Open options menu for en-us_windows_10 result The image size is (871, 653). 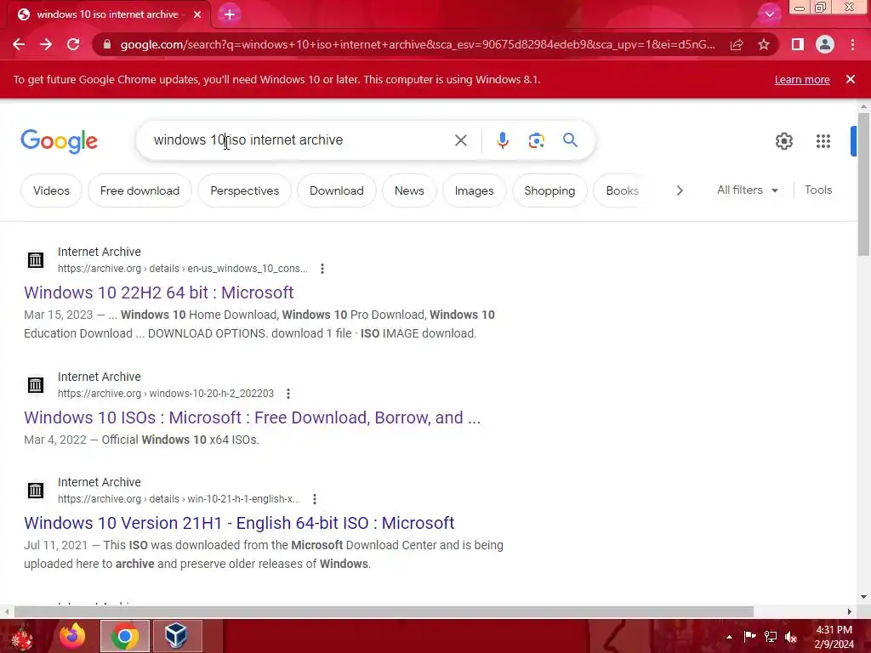[322, 269]
